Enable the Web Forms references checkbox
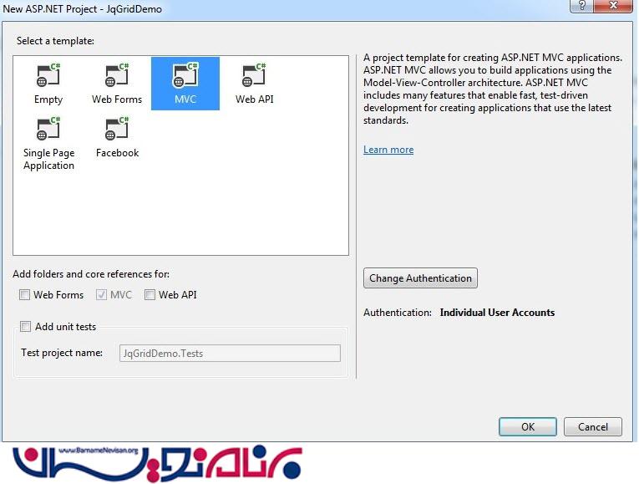639x484 pixels. 25,294
